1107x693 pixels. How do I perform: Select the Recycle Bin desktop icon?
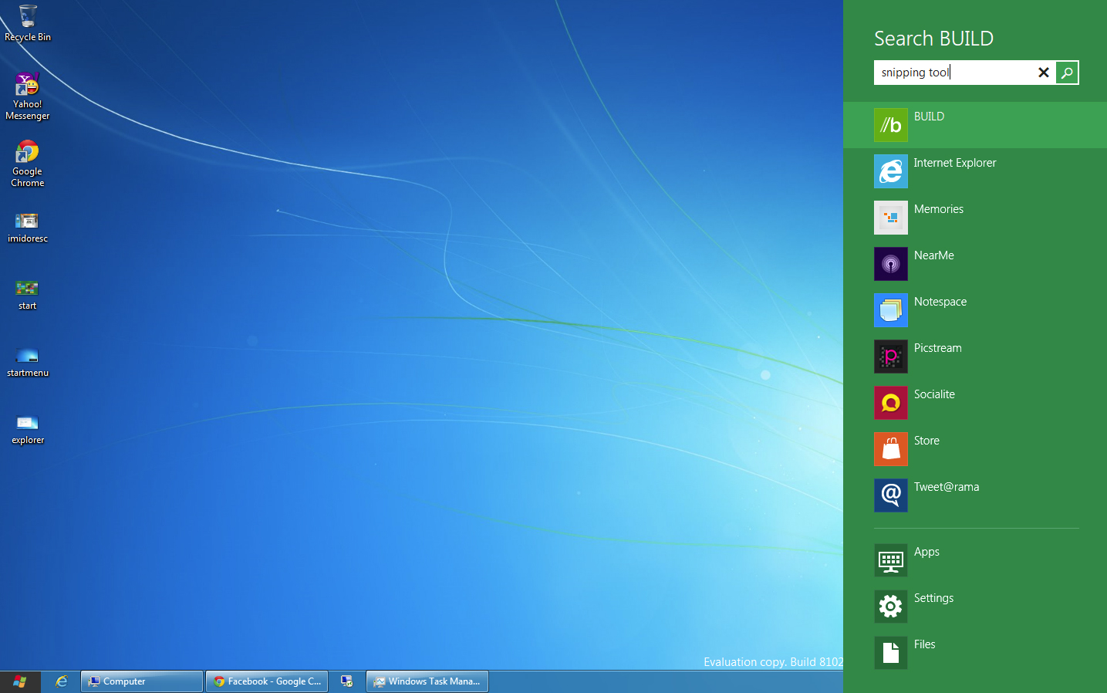[x=28, y=23]
